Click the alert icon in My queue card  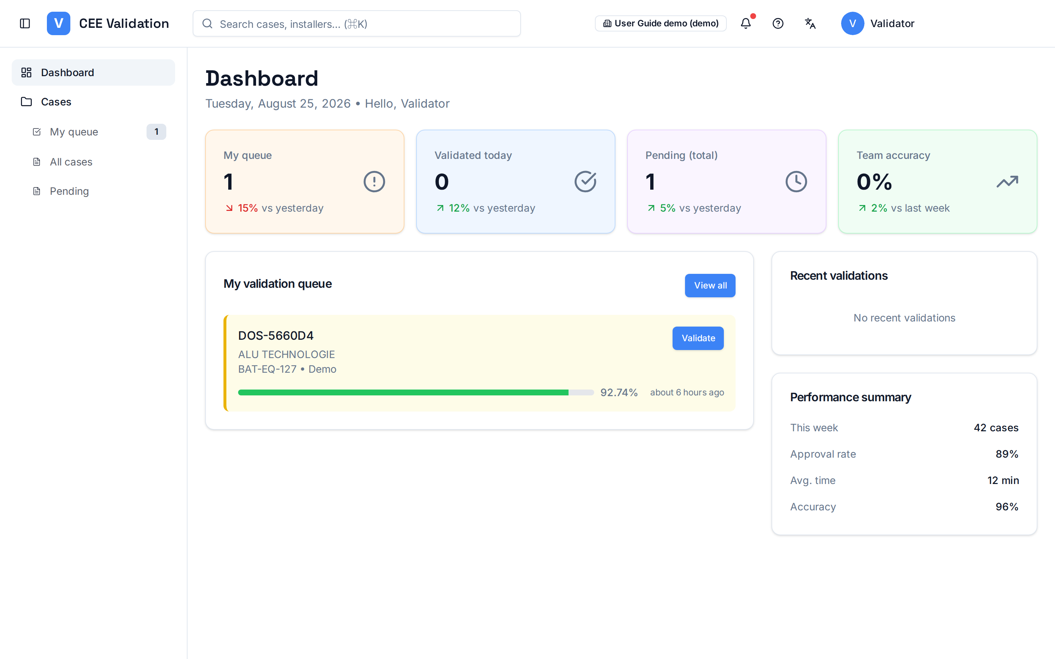pyautogui.click(x=374, y=182)
